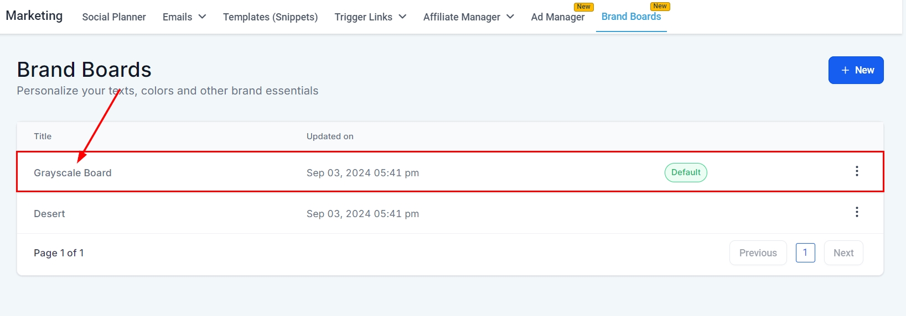Open the Desert brand board

coord(49,214)
